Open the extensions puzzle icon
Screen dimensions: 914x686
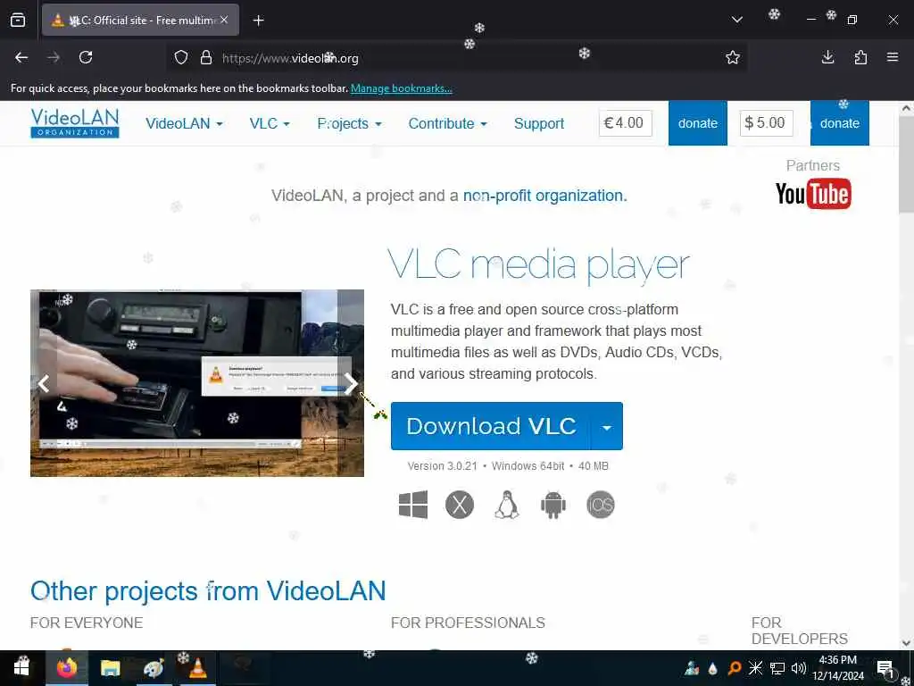click(860, 57)
